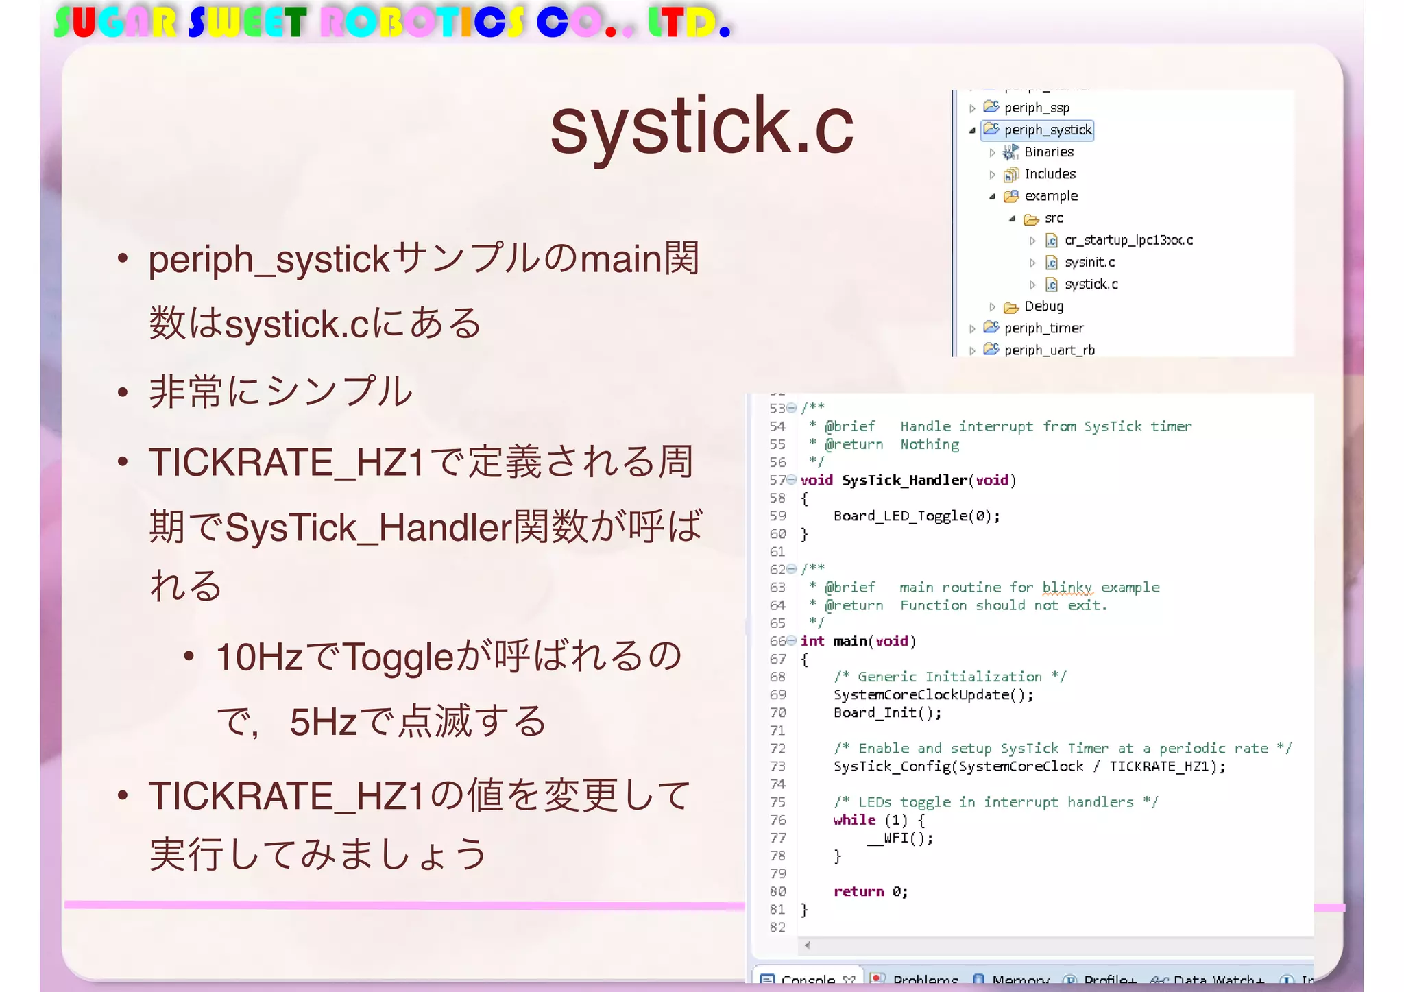1404x992 pixels.
Task: Close the Console tab via its X
Action: click(x=849, y=980)
